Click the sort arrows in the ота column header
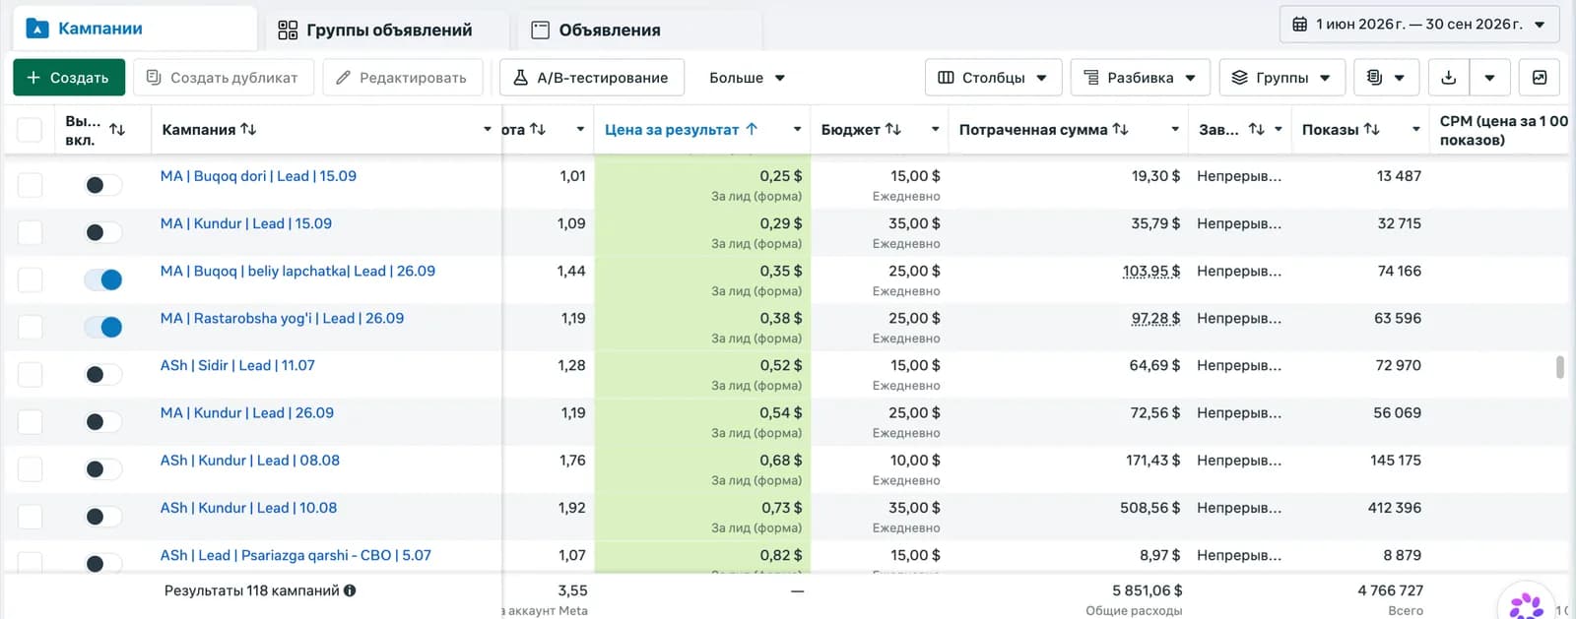This screenshot has width=1576, height=619. (x=538, y=129)
